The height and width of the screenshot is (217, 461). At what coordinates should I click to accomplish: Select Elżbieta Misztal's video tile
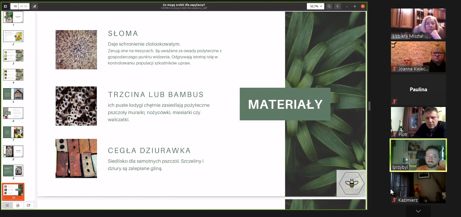(x=418, y=24)
